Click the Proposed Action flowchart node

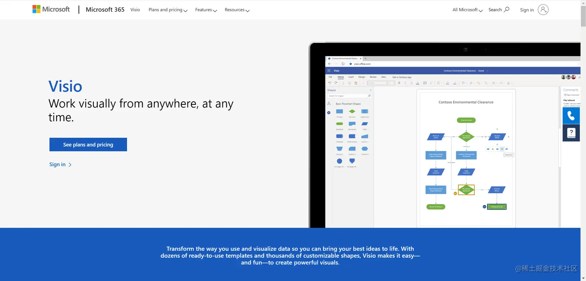466,120
